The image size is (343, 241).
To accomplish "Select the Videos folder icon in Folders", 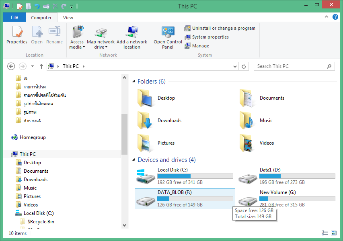I will point(247,143).
